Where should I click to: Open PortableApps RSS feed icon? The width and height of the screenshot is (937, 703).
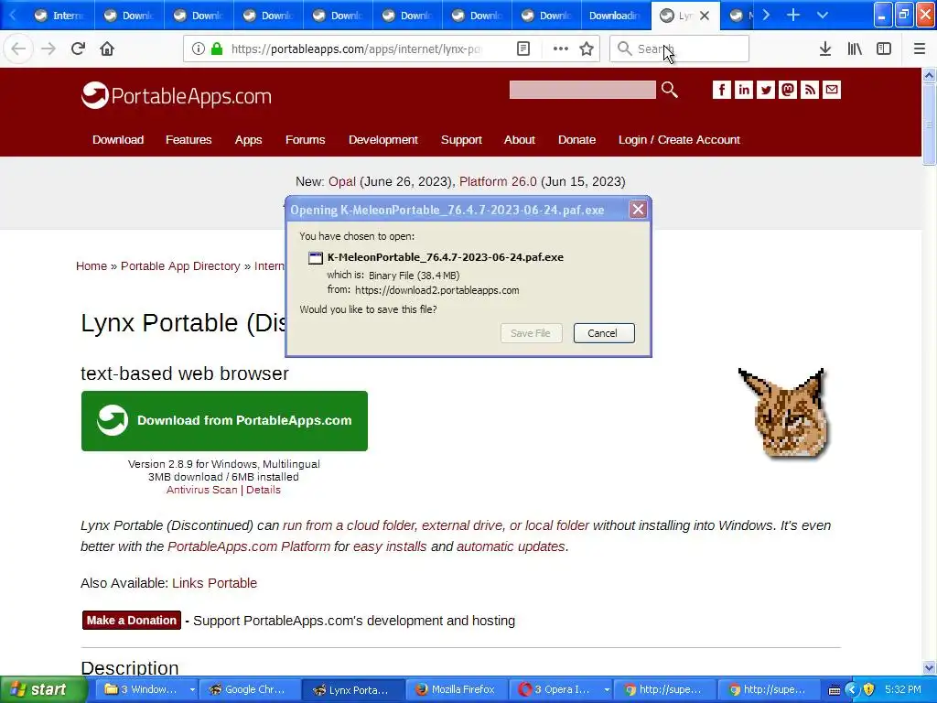coord(810,90)
